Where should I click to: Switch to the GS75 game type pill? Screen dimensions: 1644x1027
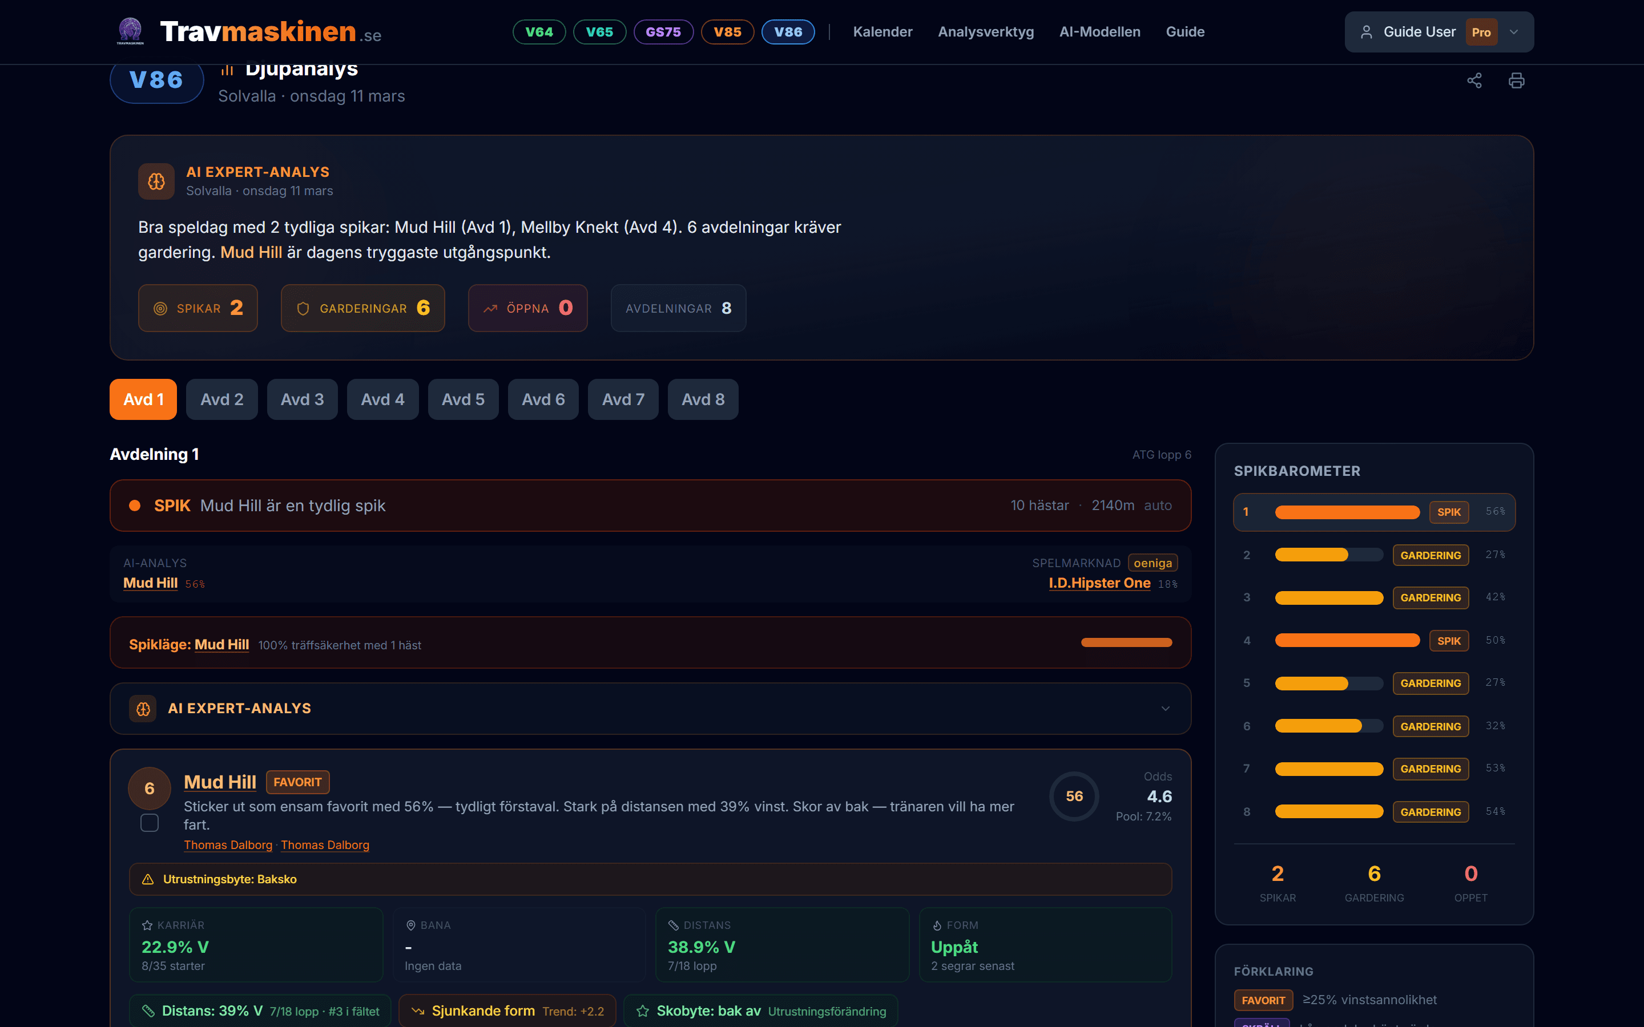click(x=663, y=32)
